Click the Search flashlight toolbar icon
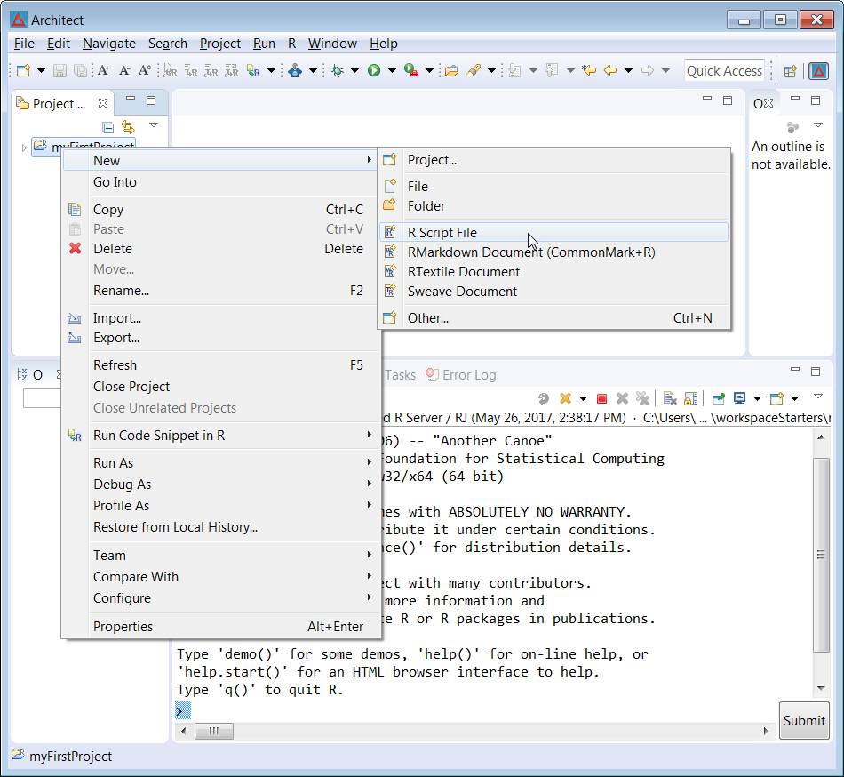 [474, 70]
